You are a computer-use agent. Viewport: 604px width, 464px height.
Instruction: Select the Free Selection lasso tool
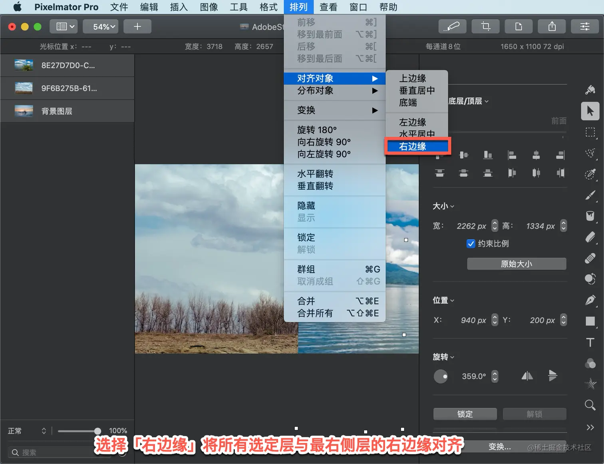click(x=590, y=153)
